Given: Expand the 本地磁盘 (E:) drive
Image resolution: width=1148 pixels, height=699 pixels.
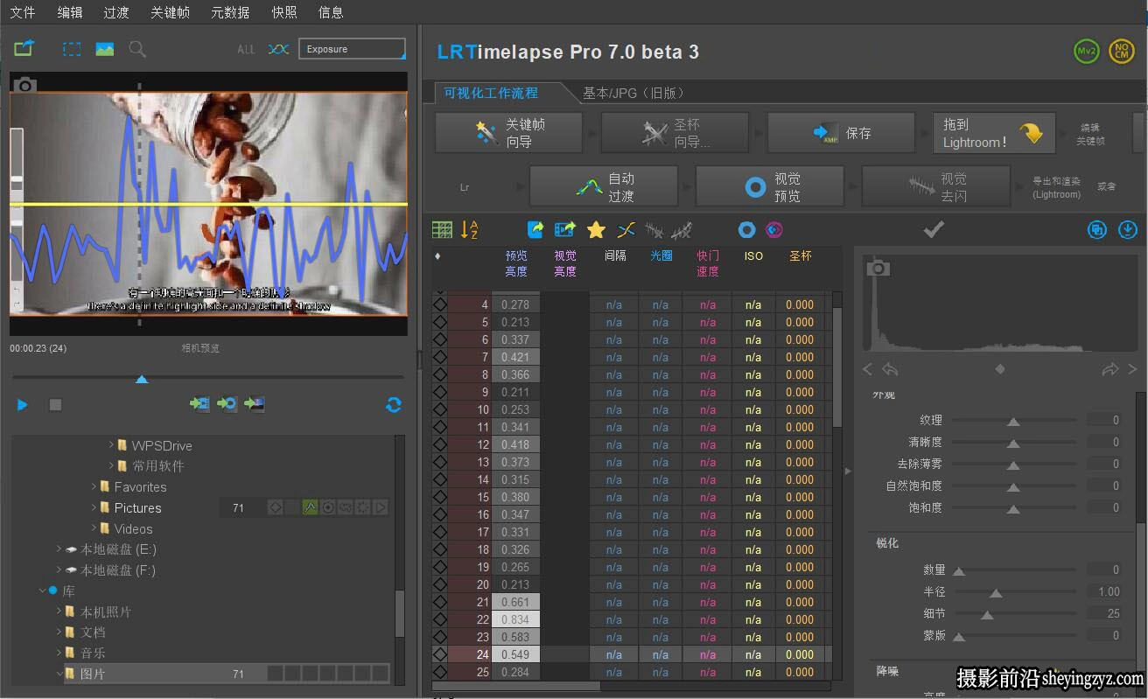Looking at the screenshot, I should point(59,549).
